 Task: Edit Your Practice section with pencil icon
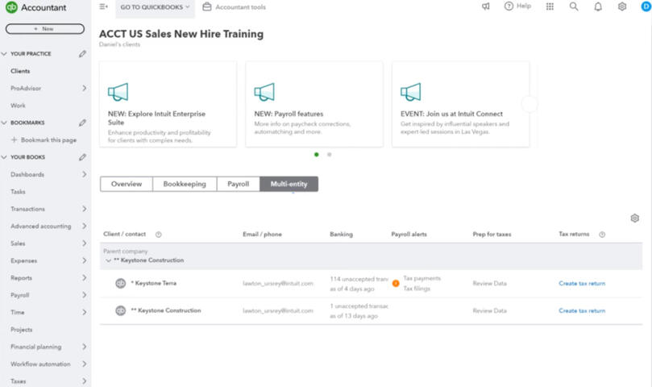tap(82, 54)
